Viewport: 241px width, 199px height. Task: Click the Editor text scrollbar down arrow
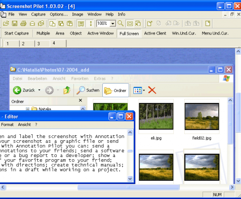pos(130,179)
